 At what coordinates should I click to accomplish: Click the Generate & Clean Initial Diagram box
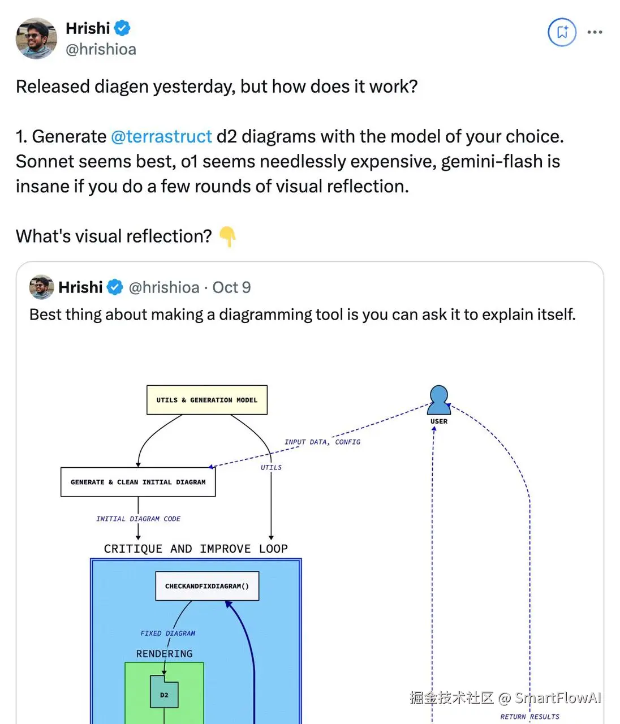[x=138, y=482]
